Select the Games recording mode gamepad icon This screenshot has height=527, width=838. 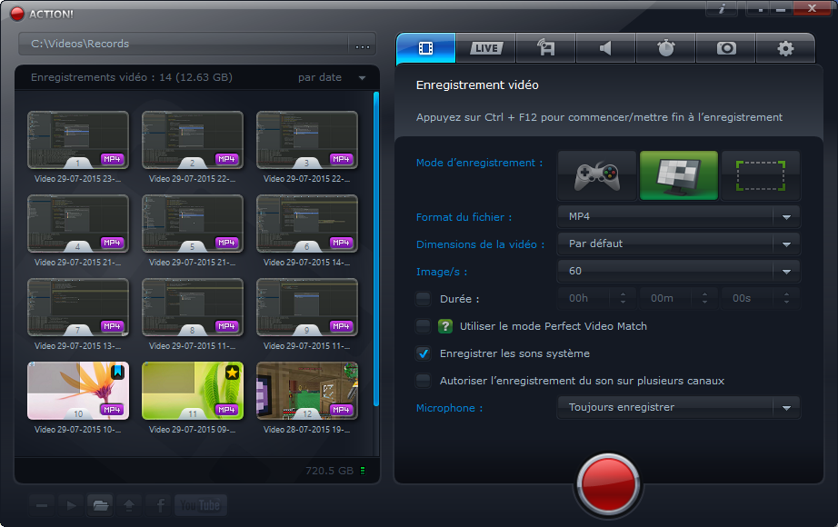click(x=595, y=174)
